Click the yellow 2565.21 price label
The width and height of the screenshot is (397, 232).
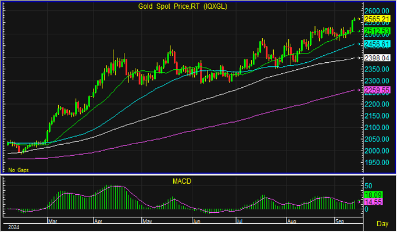377,19
